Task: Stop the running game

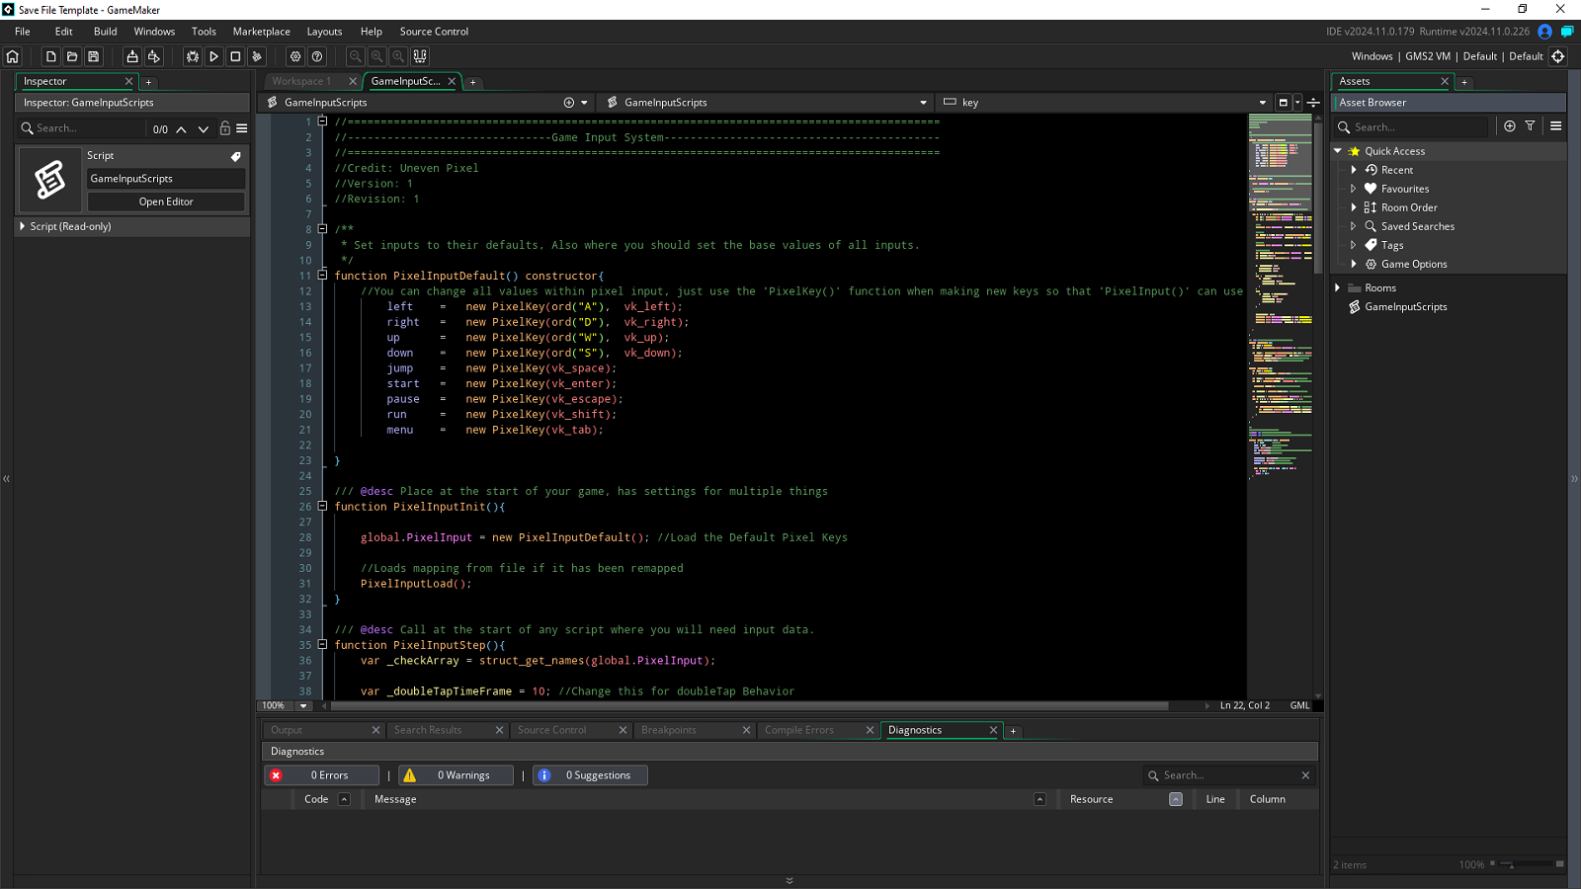Action: click(235, 56)
